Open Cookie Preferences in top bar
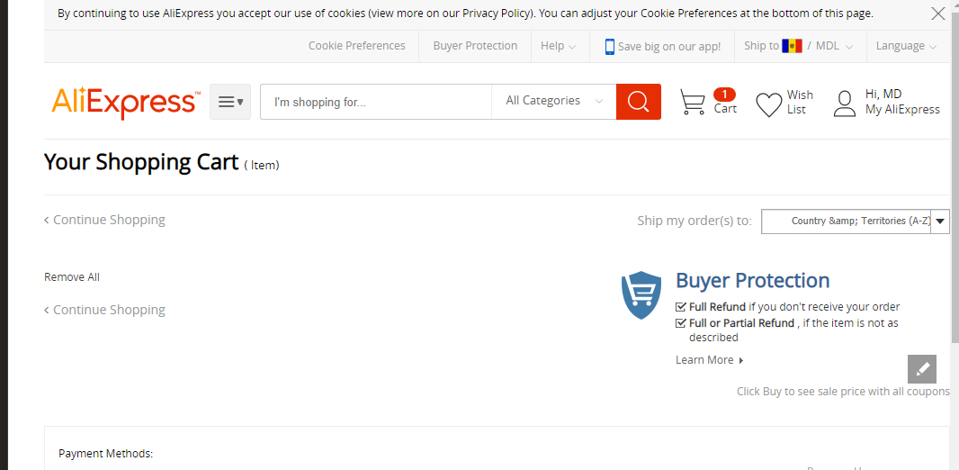This screenshot has width=959, height=470. [356, 46]
